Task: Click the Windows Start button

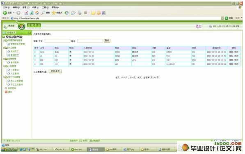Action: coord(9,149)
